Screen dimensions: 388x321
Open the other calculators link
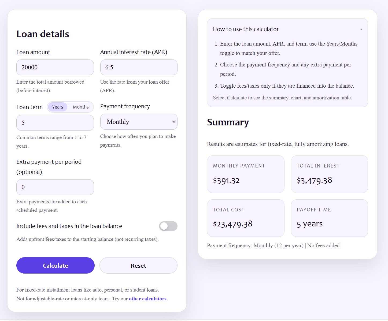click(x=147, y=298)
